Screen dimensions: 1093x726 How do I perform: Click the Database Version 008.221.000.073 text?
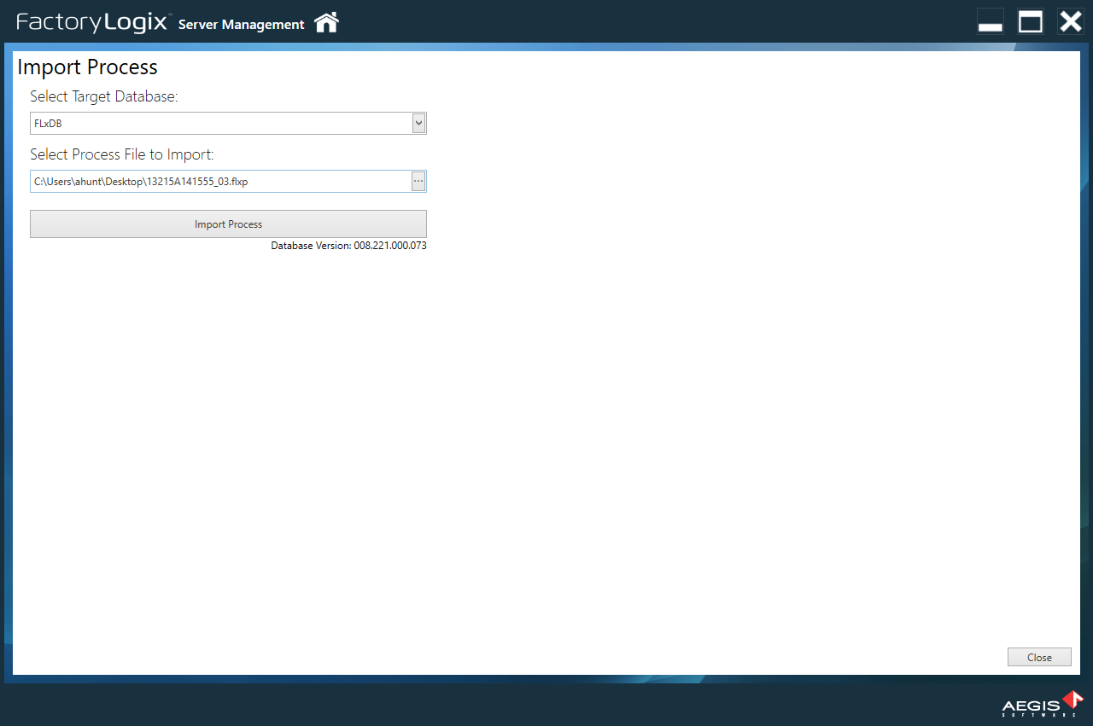[348, 245]
